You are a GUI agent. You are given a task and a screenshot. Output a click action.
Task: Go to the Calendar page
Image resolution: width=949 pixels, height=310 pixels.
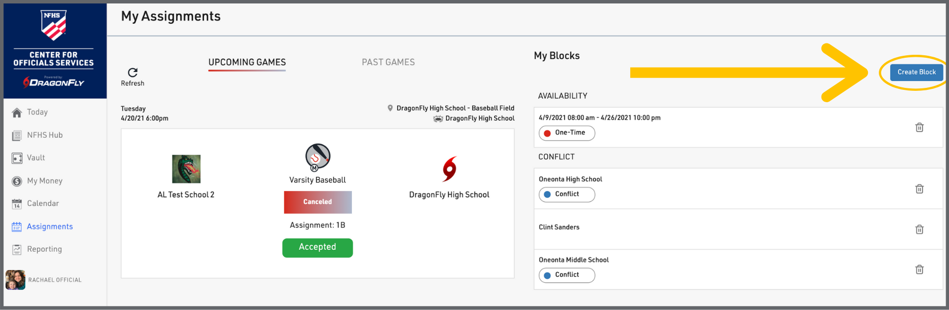43,203
